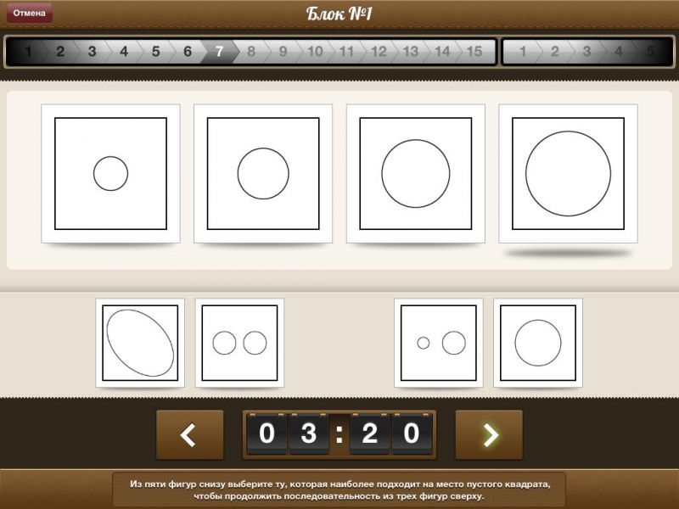Jump to question 3 in progress bar

[92, 52]
